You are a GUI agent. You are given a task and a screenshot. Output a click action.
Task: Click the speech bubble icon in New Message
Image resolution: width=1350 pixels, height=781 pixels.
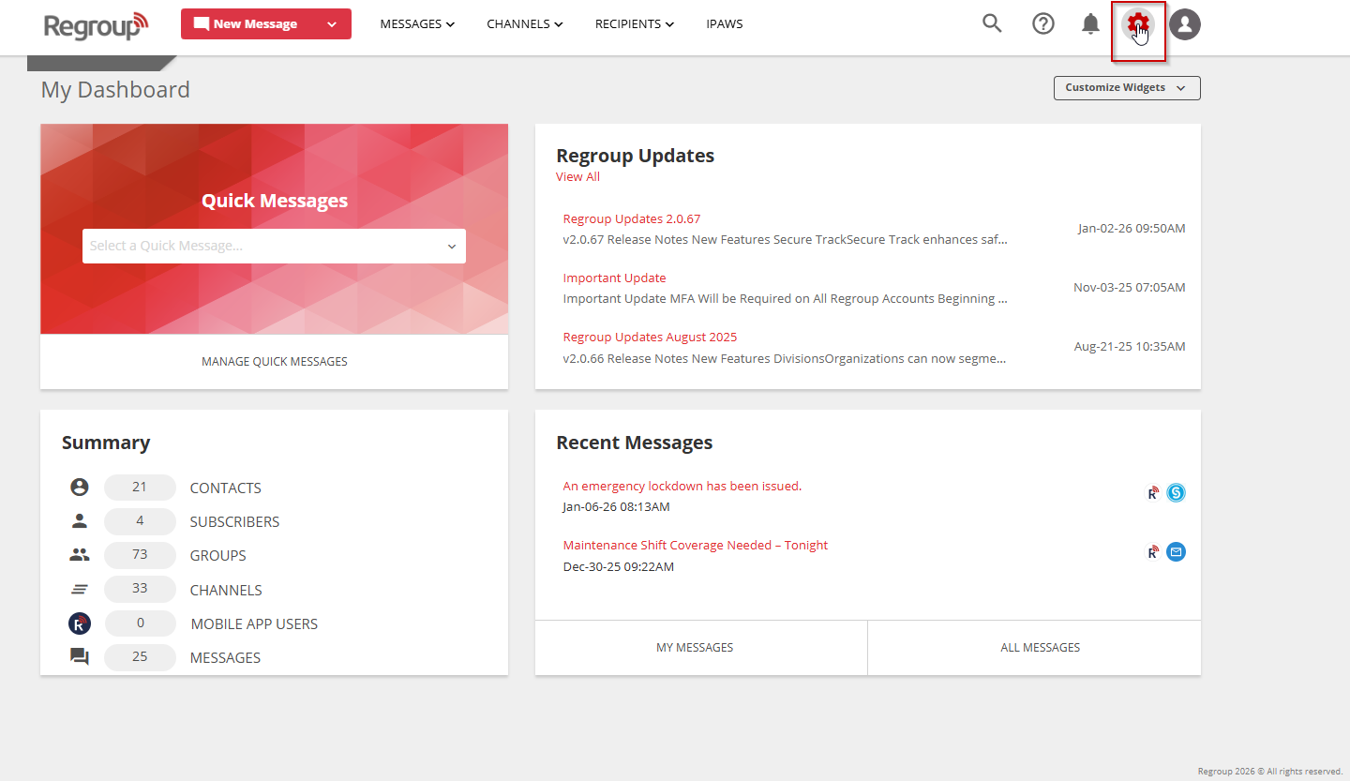pos(201,24)
